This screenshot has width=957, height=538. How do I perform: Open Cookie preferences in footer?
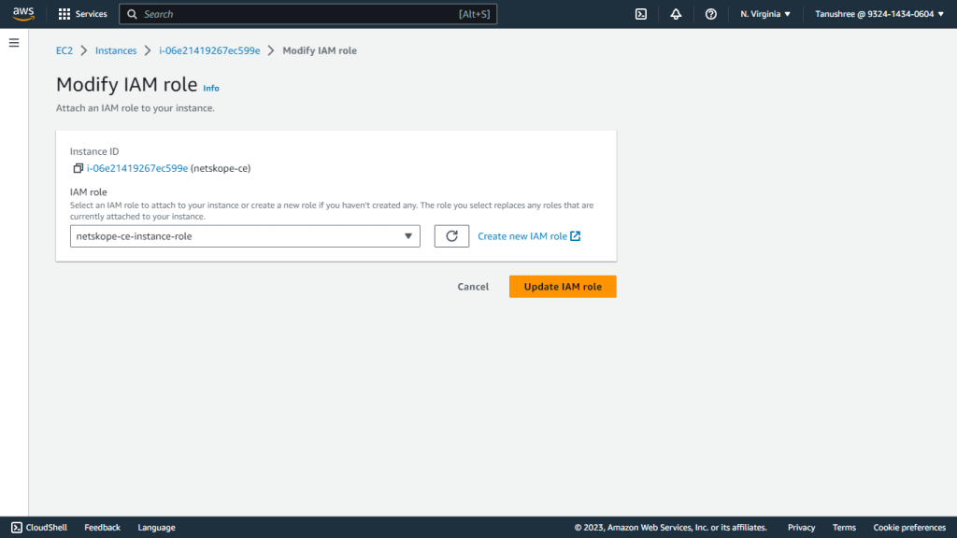point(909,528)
